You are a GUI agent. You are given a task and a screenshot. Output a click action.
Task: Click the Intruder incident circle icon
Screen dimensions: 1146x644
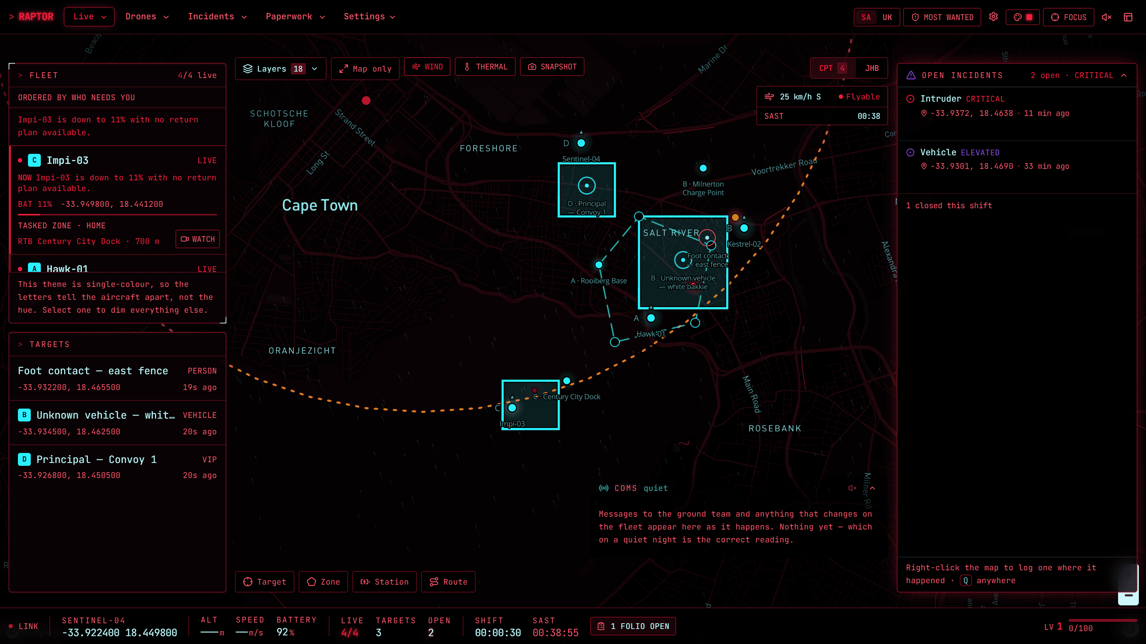(910, 99)
